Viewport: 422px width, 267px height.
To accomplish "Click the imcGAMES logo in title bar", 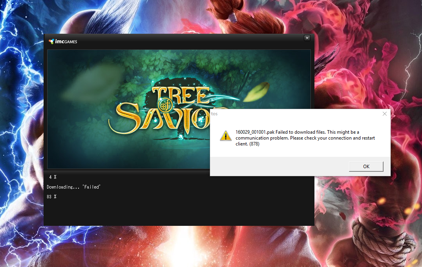I will [63, 42].
